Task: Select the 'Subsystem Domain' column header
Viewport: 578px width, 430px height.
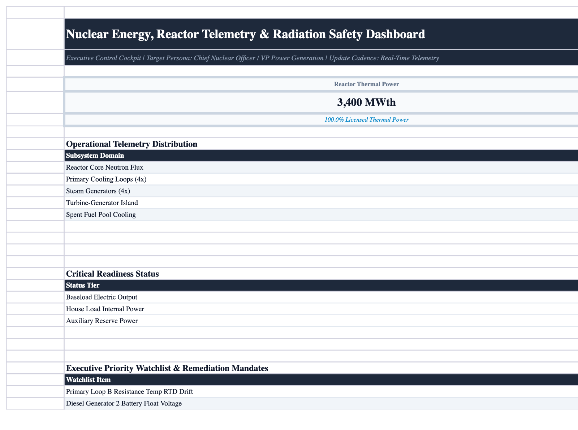Action: click(321, 156)
